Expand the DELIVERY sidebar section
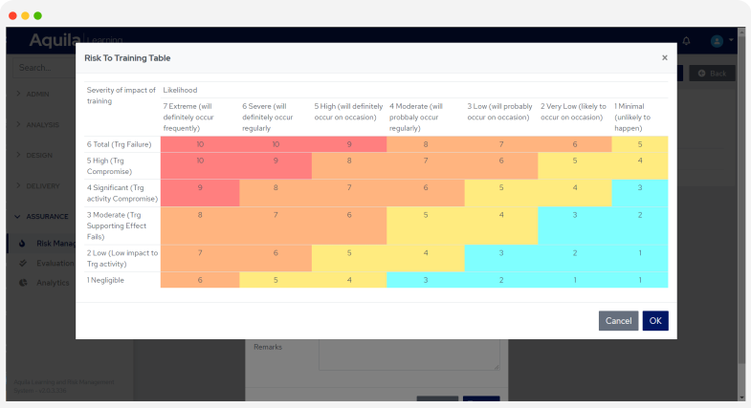 [x=40, y=185]
